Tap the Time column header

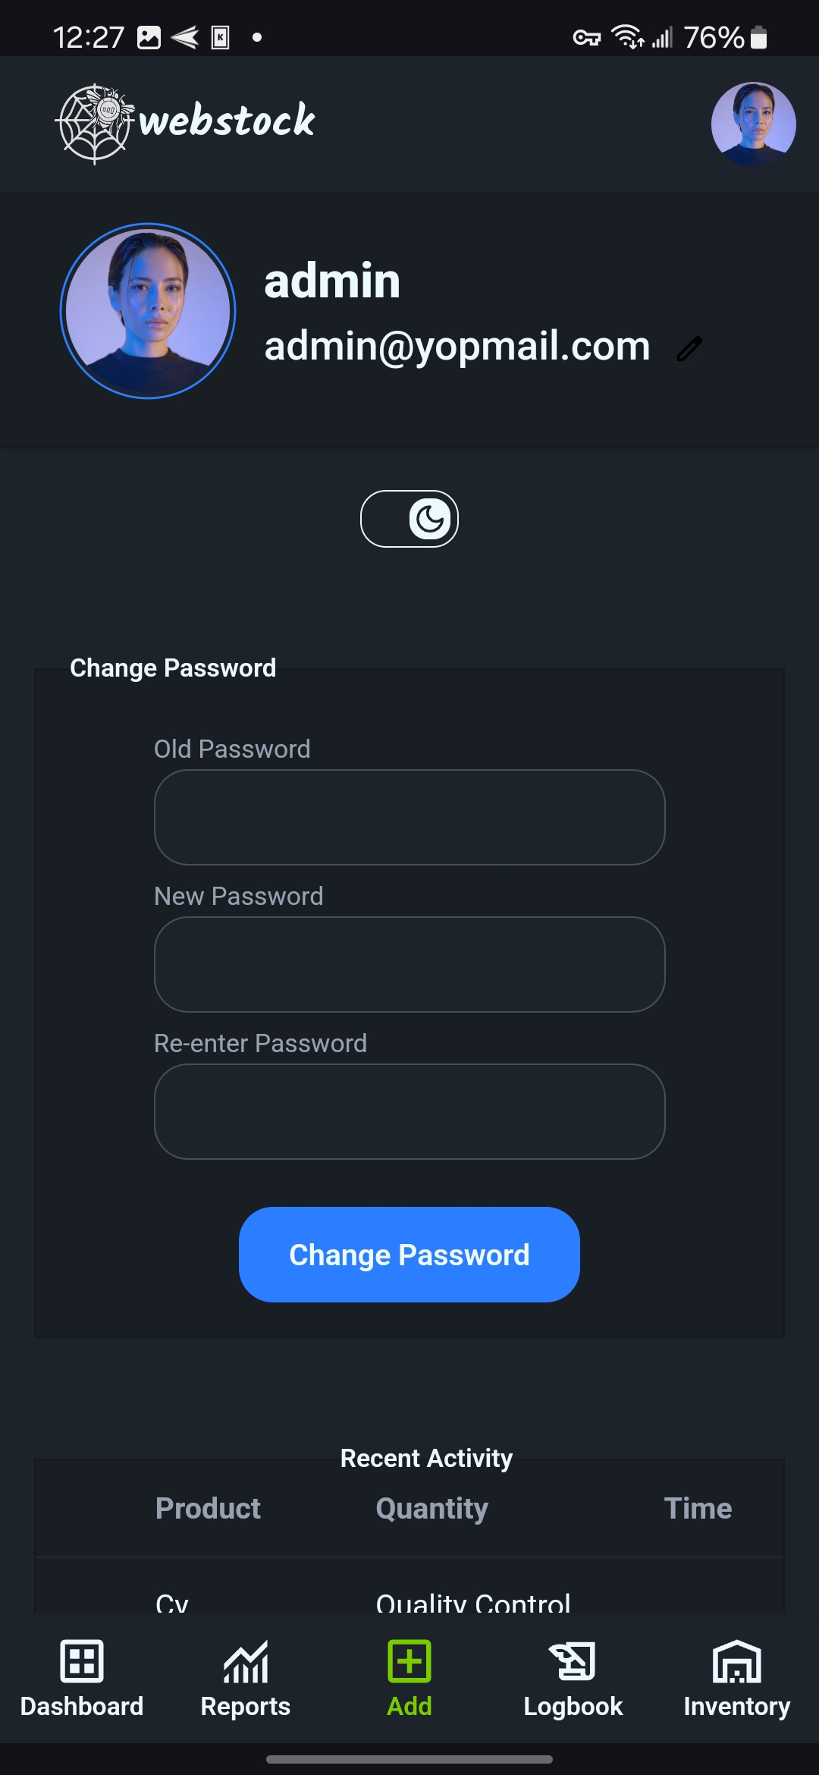click(698, 1508)
